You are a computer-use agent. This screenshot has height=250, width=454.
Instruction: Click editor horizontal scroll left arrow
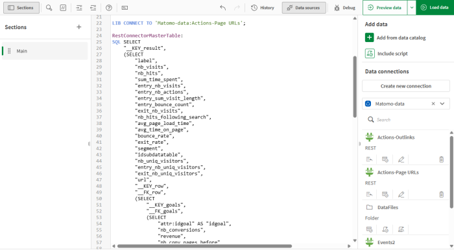pyautogui.click(x=113, y=246)
